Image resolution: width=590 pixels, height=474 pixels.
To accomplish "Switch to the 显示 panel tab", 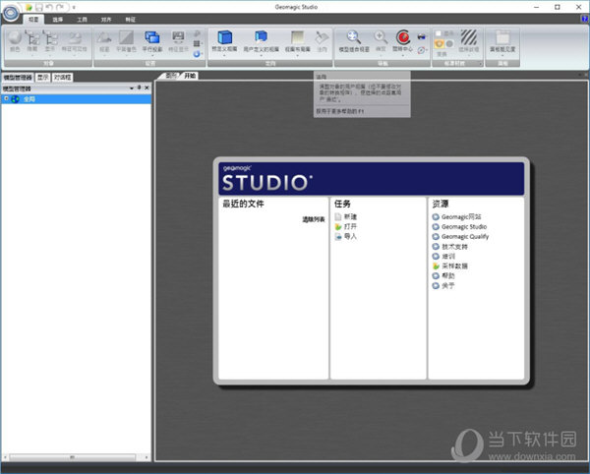I will click(x=42, y=77).
